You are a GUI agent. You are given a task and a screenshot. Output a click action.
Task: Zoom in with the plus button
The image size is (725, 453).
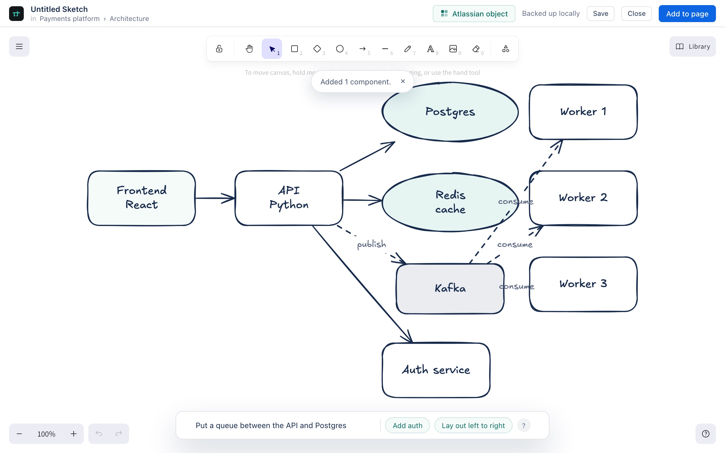click(x=74, y=433)
